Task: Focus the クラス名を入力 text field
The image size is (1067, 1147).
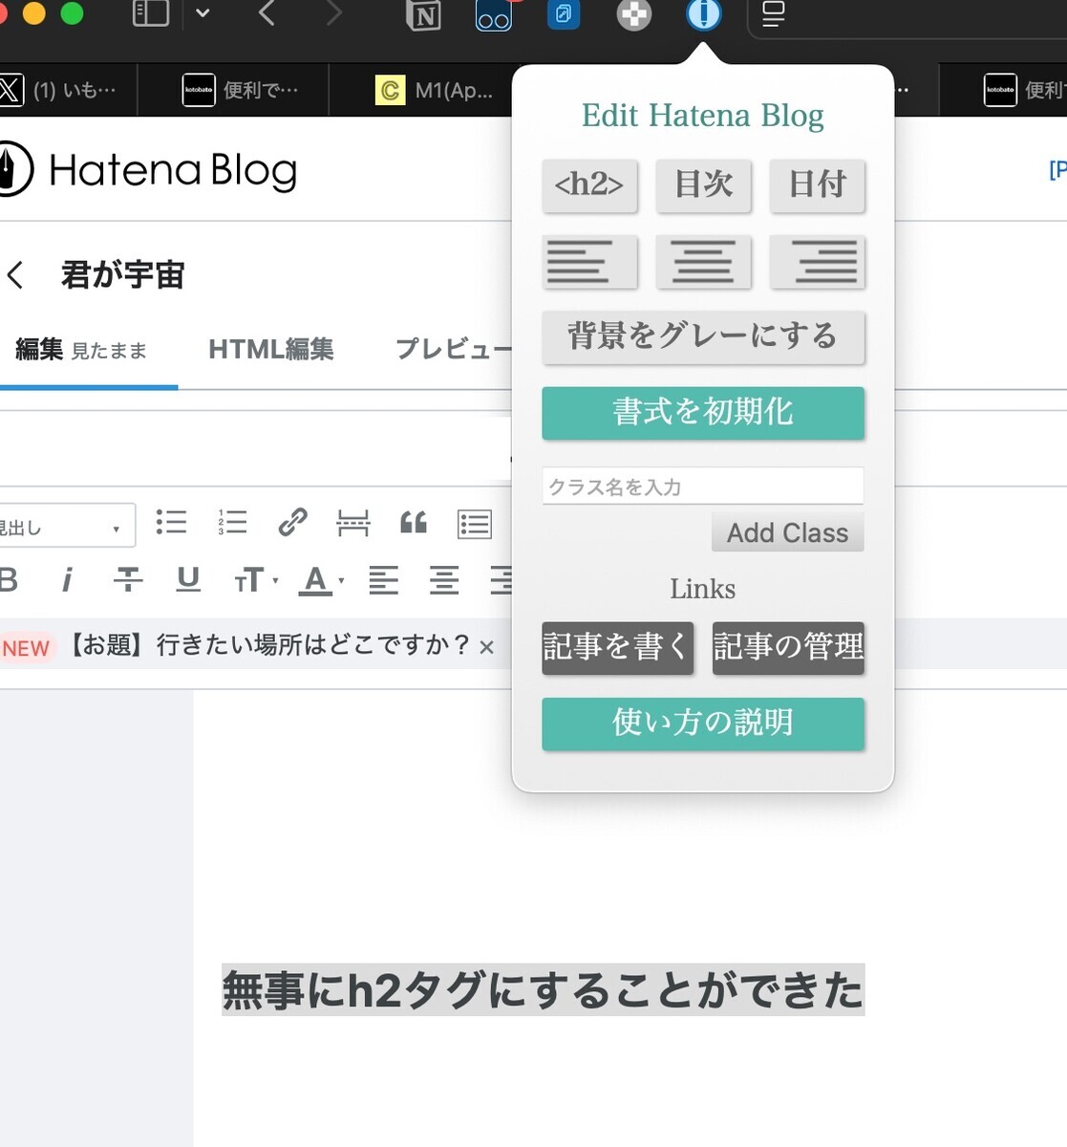Action: tap(703, 487)
